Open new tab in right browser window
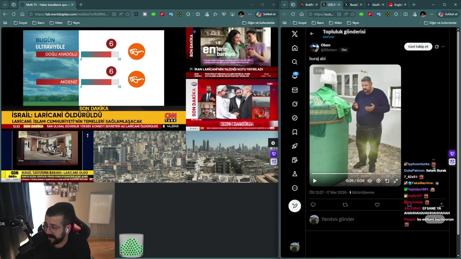 [414, 5]
